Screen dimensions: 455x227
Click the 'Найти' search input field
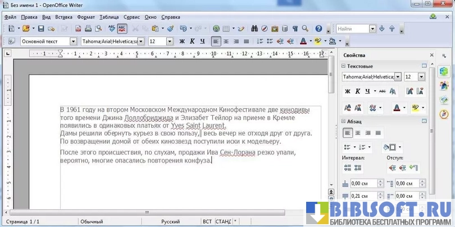pyautogui.click(x=353, y=29)
